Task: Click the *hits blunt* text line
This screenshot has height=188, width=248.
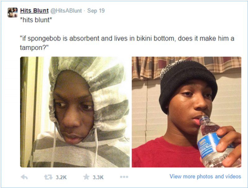Action: point(36,20)
